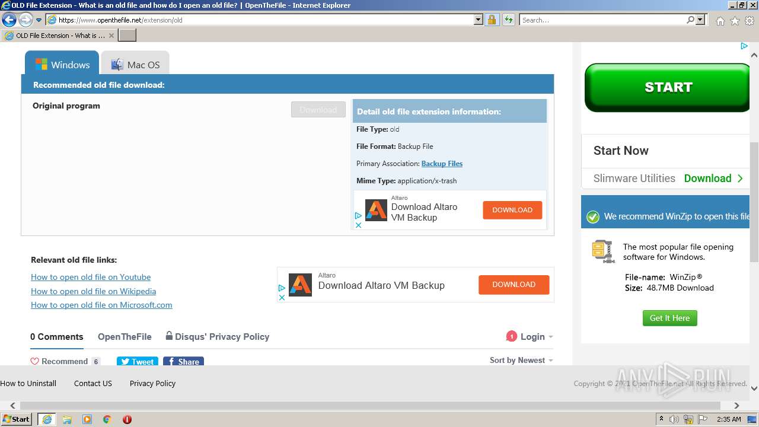
Task: Go forward with the browser Forward arrow
Action: [x=25, y=20]
